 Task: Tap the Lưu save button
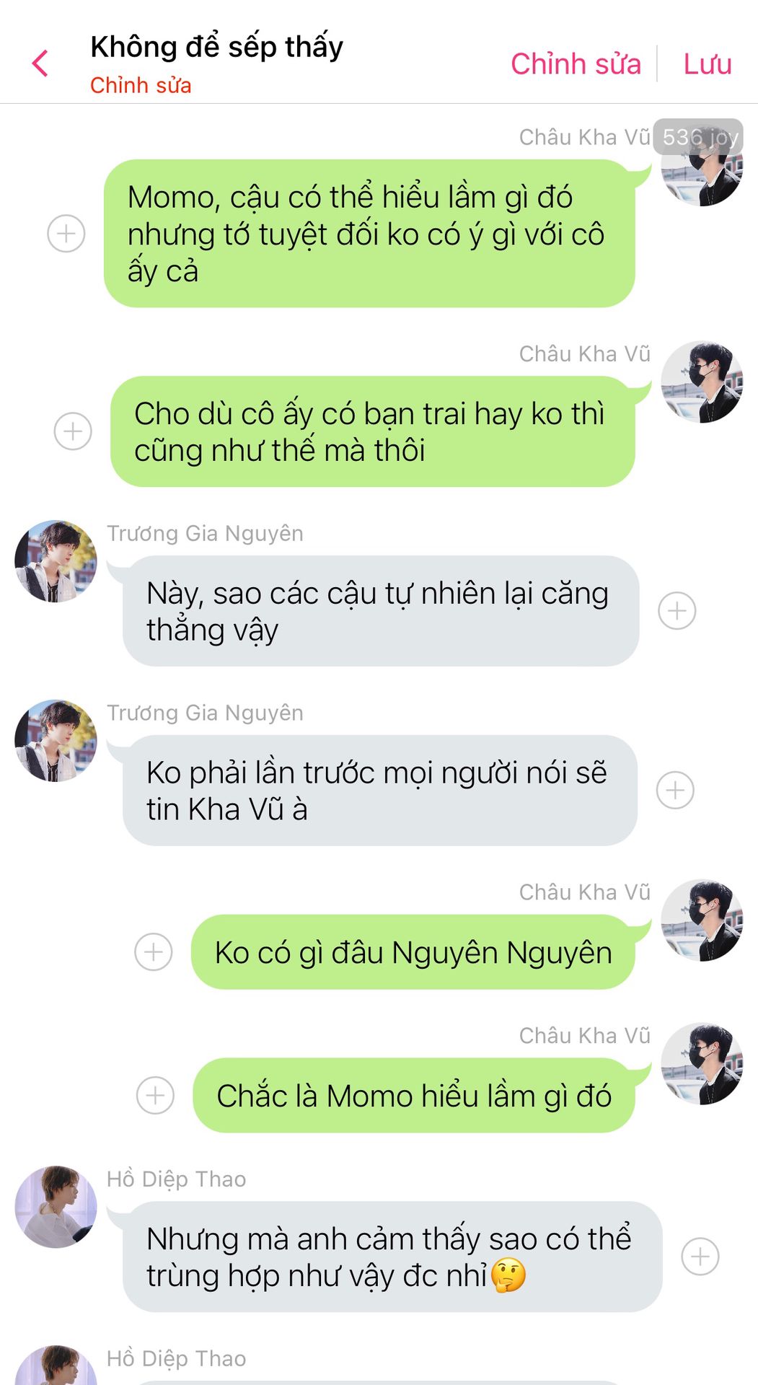click(x=708, y=63)
